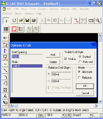The height and width of the screenshot is (119, 103).
Task: Click the Open file folder icon
Action: (21, 20)
